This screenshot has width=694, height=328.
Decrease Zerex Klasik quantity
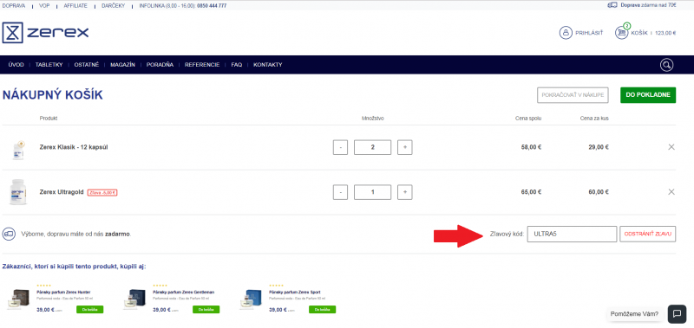click(x=340, y=147)
